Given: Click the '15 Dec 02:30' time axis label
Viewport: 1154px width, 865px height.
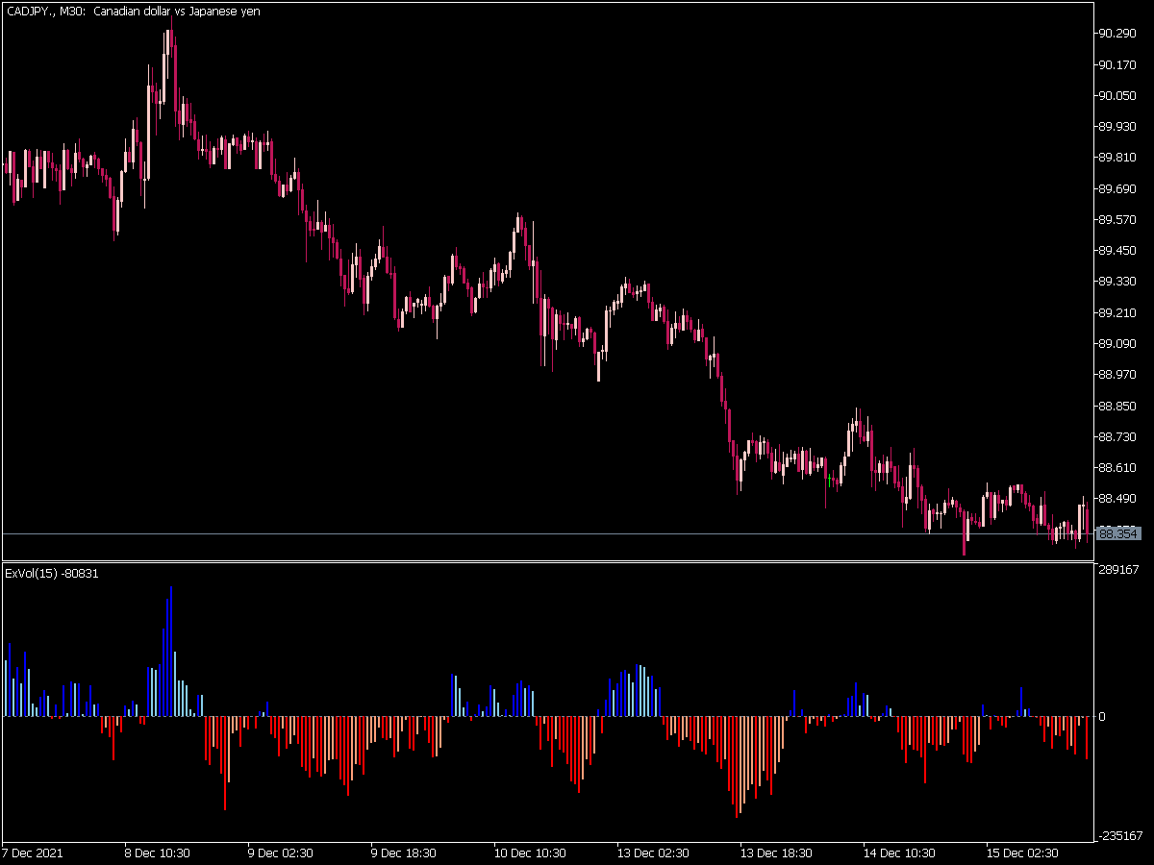Looking at the screenshot, I should [1022, 853].
